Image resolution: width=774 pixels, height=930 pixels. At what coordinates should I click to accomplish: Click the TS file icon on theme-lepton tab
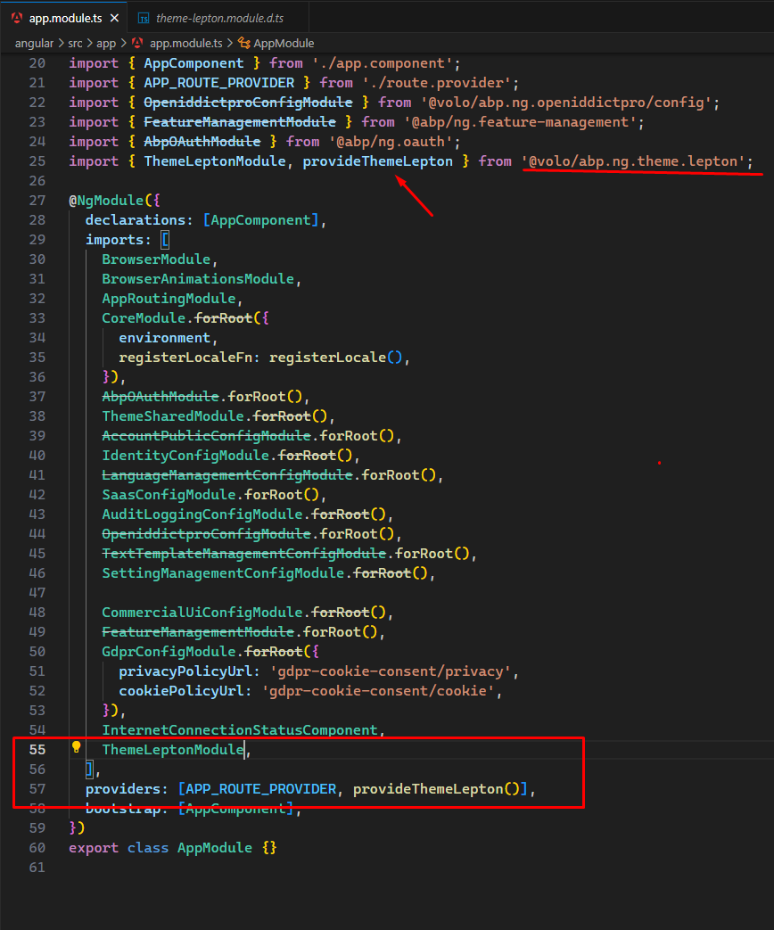tap(143, 18)
